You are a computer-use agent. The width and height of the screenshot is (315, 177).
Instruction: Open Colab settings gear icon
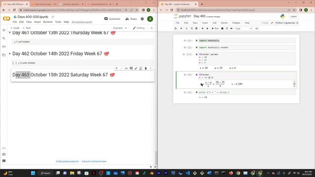[x=142, y=19]
